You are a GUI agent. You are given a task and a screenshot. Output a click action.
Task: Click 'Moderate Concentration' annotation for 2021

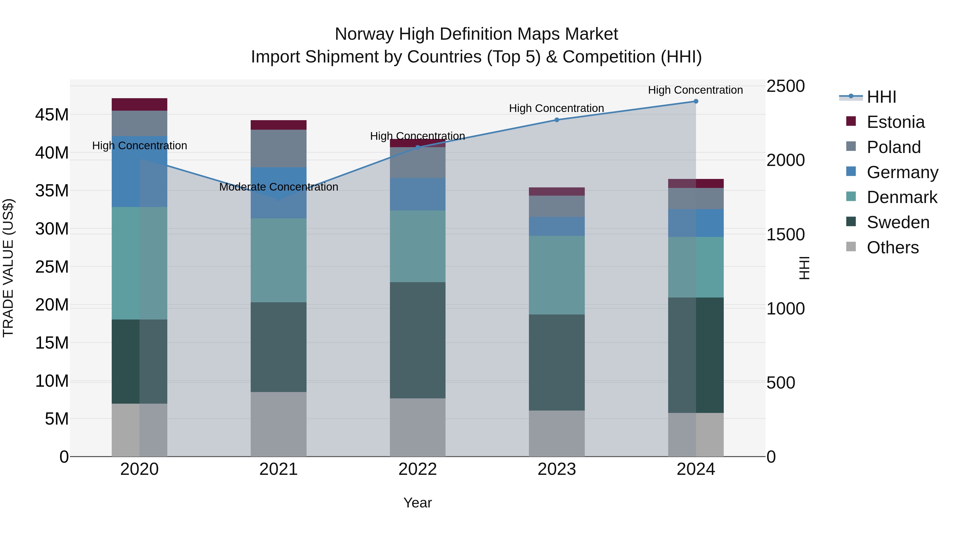[x=278, y=187]
